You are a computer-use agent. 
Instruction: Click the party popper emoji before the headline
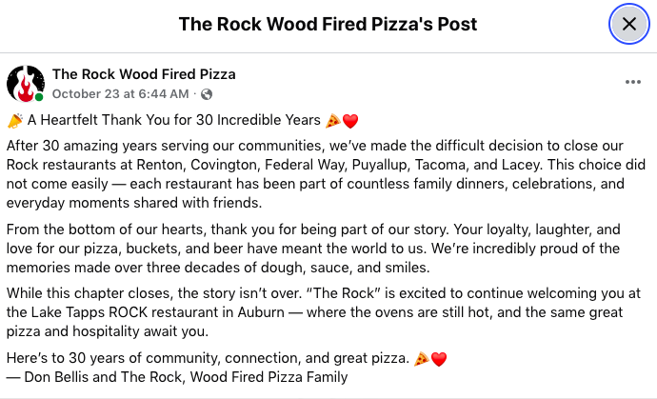pyautogui.click(x=14, y=121)
